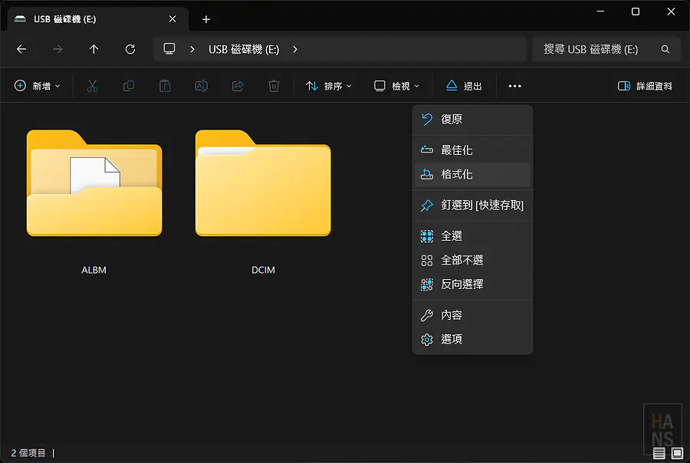Open the See more ellipsis menu
The height and width of the screenshot is (463, 690).
[514, 86]
